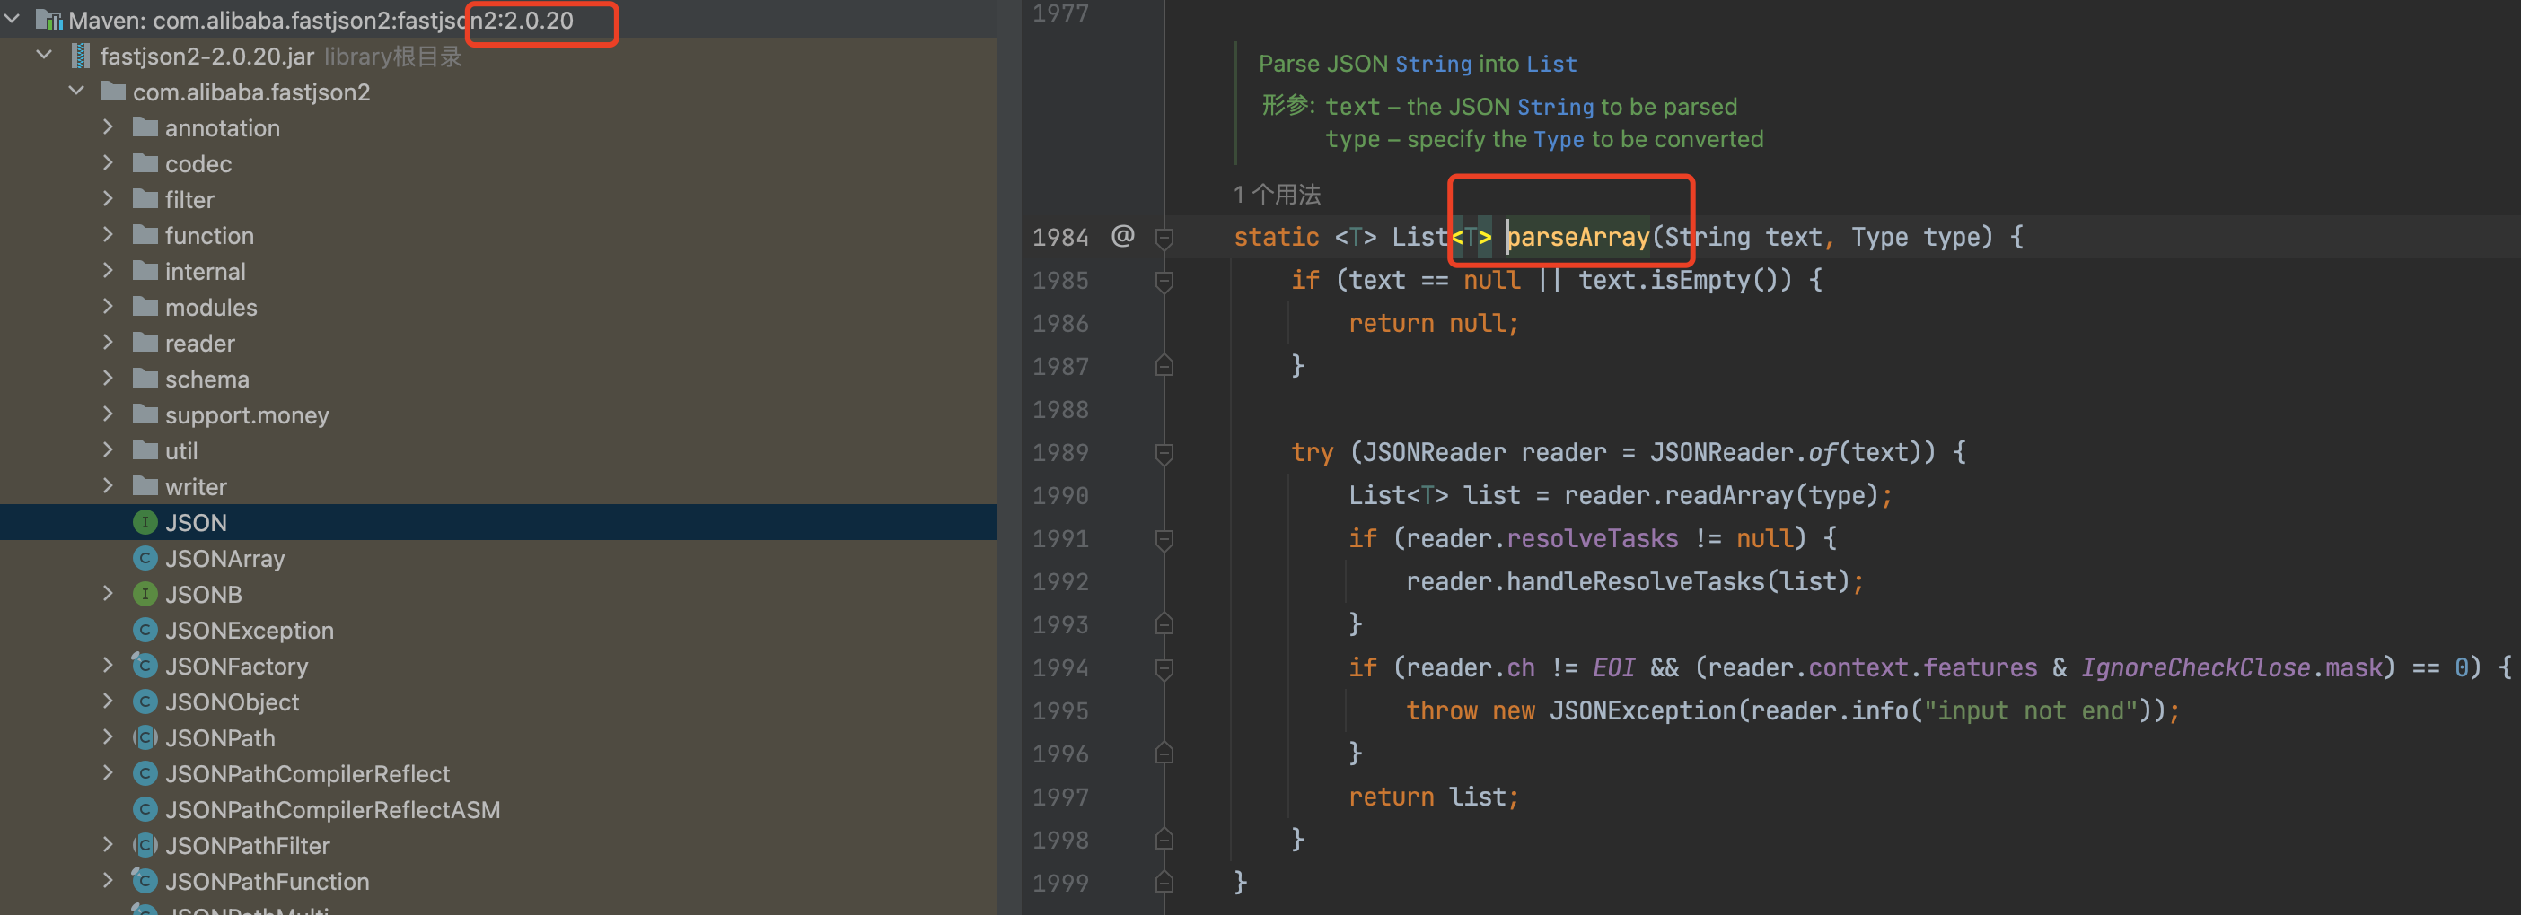Click the reader folder icon

(145, 342)
